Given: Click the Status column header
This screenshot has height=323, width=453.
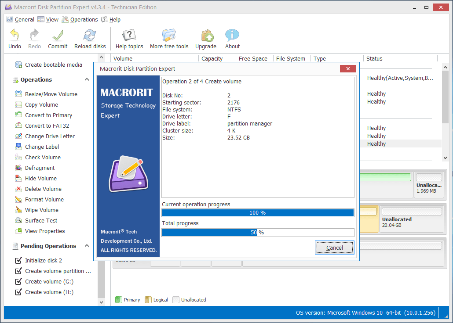Looking at the screenshot, I should tap(400, 58).
